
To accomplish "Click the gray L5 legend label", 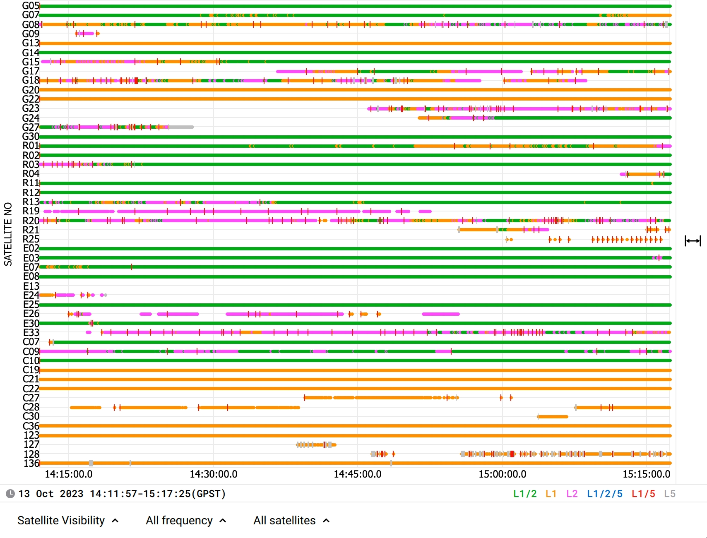I will [x=669, y=494].
